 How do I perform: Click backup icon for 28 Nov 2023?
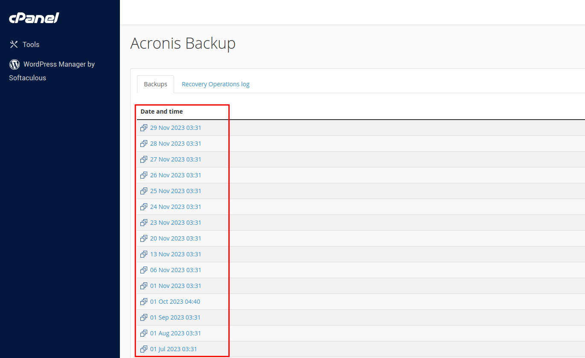click(x=144, y=144)
